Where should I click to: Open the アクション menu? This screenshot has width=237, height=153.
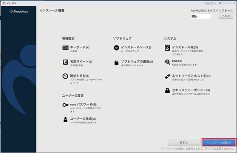point(227,3)
